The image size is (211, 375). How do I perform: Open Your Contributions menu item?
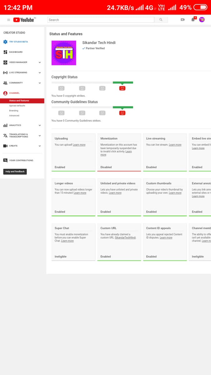(21, 160)
